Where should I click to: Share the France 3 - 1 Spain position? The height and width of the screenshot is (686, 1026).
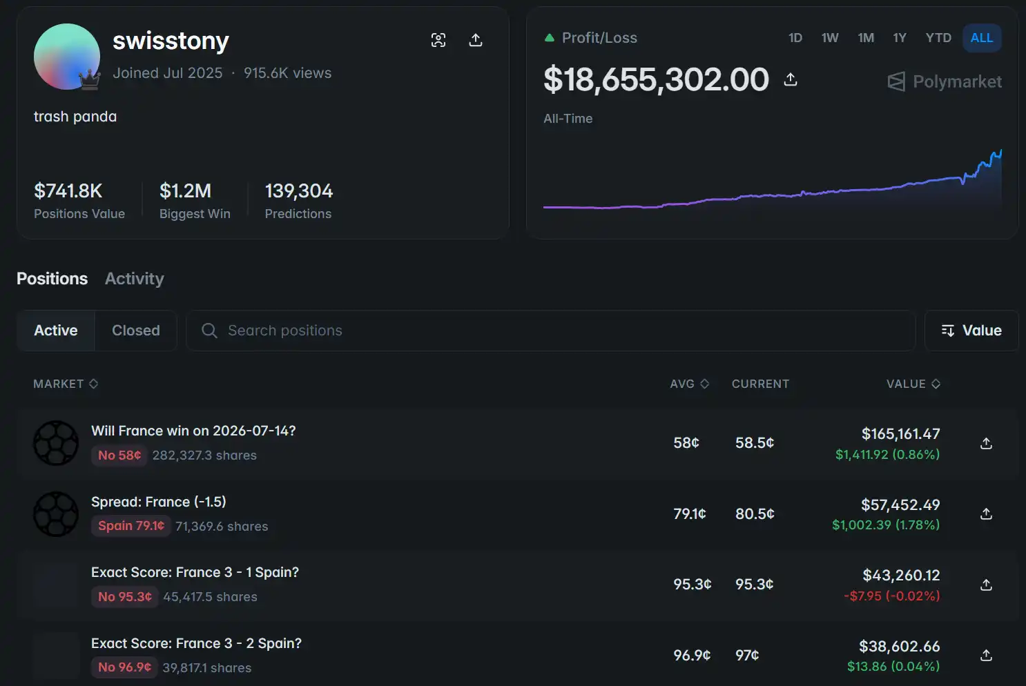[x=986, y=585]
